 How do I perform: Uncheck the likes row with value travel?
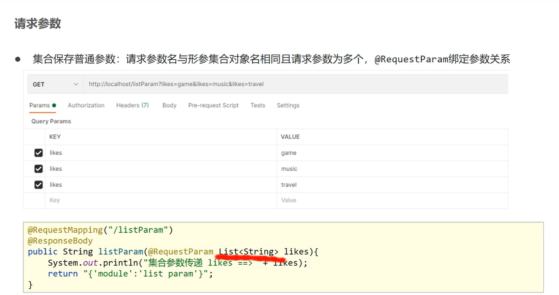click(38, 185)
